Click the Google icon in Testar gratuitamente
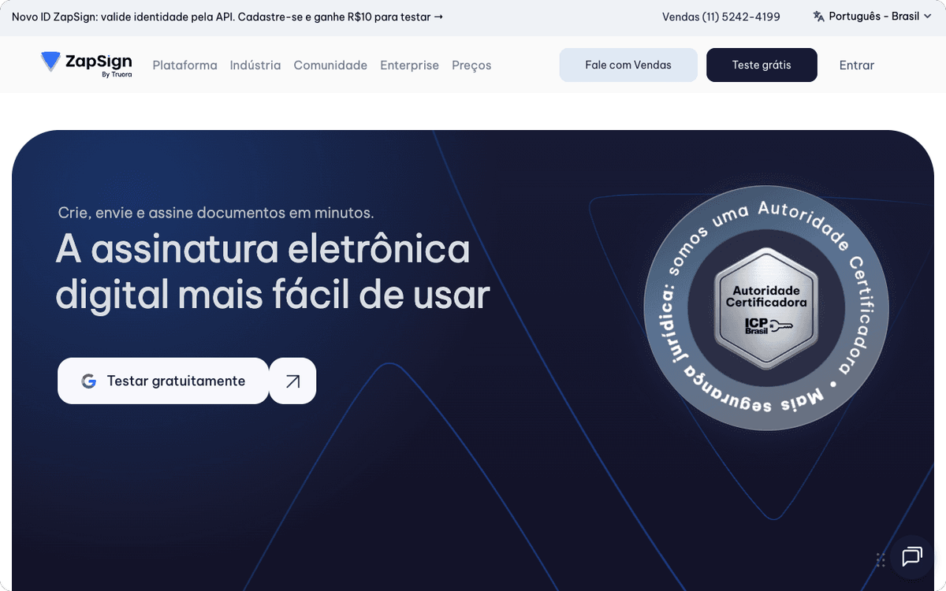 click(89, 381)
